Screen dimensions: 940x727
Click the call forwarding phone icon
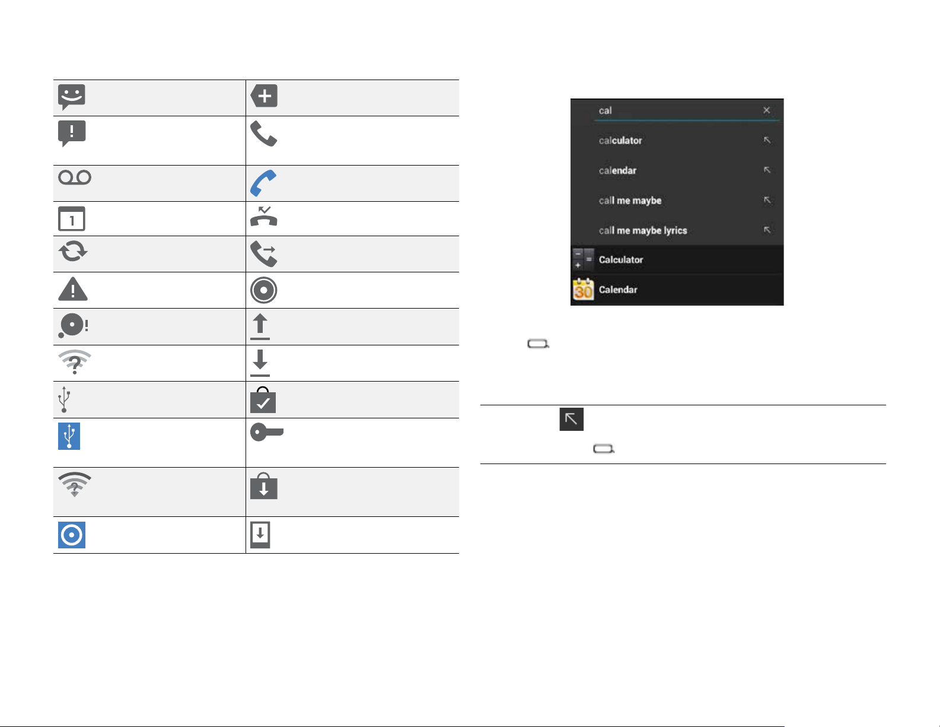(263, 254)
